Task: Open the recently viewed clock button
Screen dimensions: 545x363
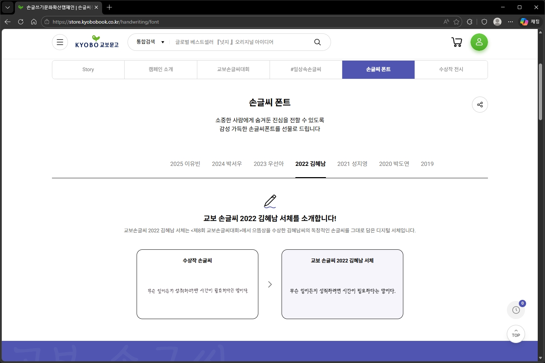Action: [516, 310]
